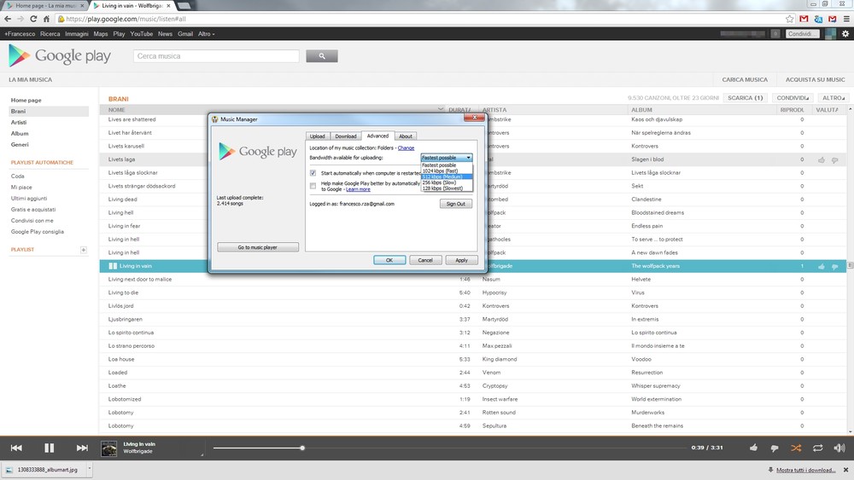Select 128 kbps (Slowest) from the list
Screen dimensions: 854x480
coord(442,188)
